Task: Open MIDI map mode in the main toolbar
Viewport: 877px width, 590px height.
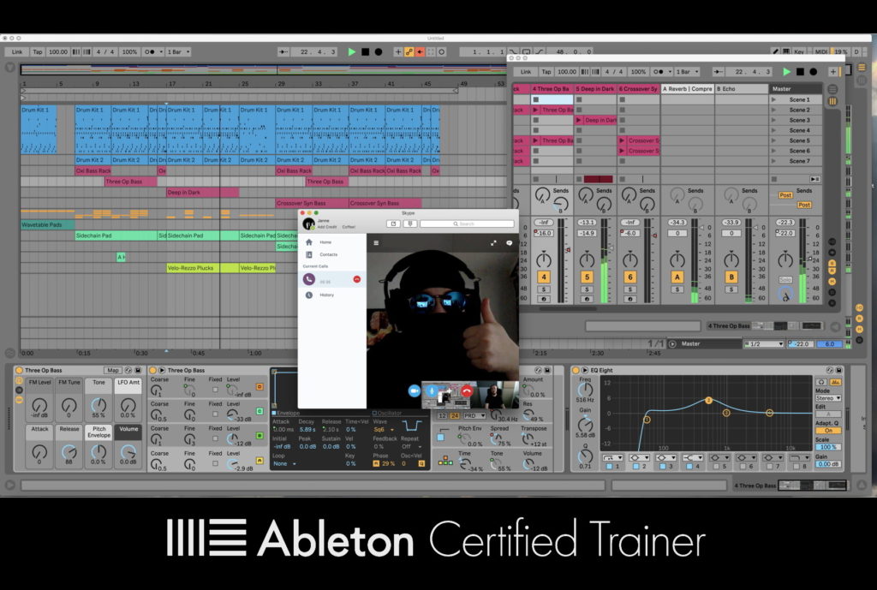Action: click(820, 52)
